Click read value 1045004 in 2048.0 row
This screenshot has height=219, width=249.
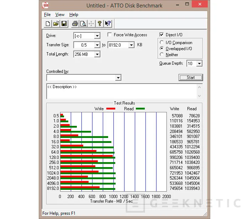tap(192, 178)
